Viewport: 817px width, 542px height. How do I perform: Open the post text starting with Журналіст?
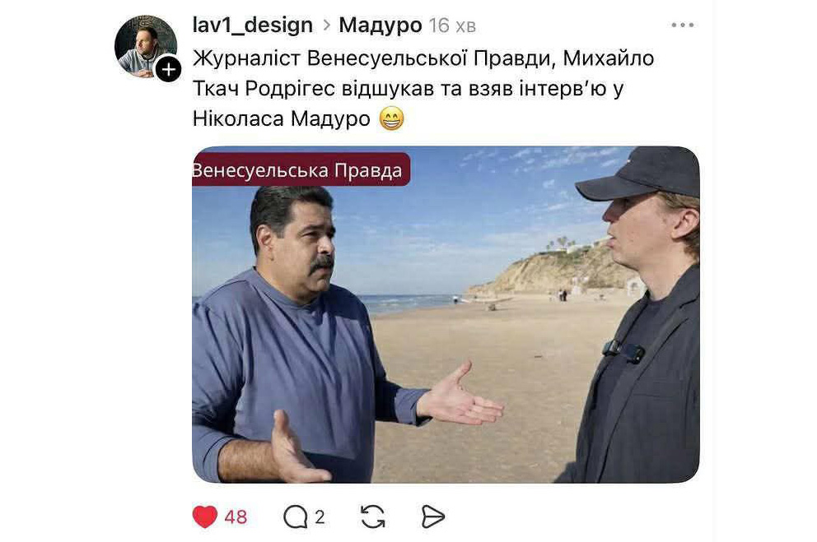point(423,89)
